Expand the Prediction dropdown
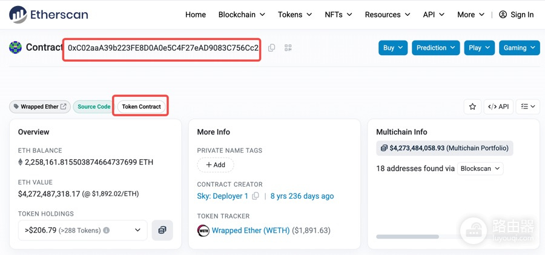This screenshot has height=255, width=545. click(436, 48)
